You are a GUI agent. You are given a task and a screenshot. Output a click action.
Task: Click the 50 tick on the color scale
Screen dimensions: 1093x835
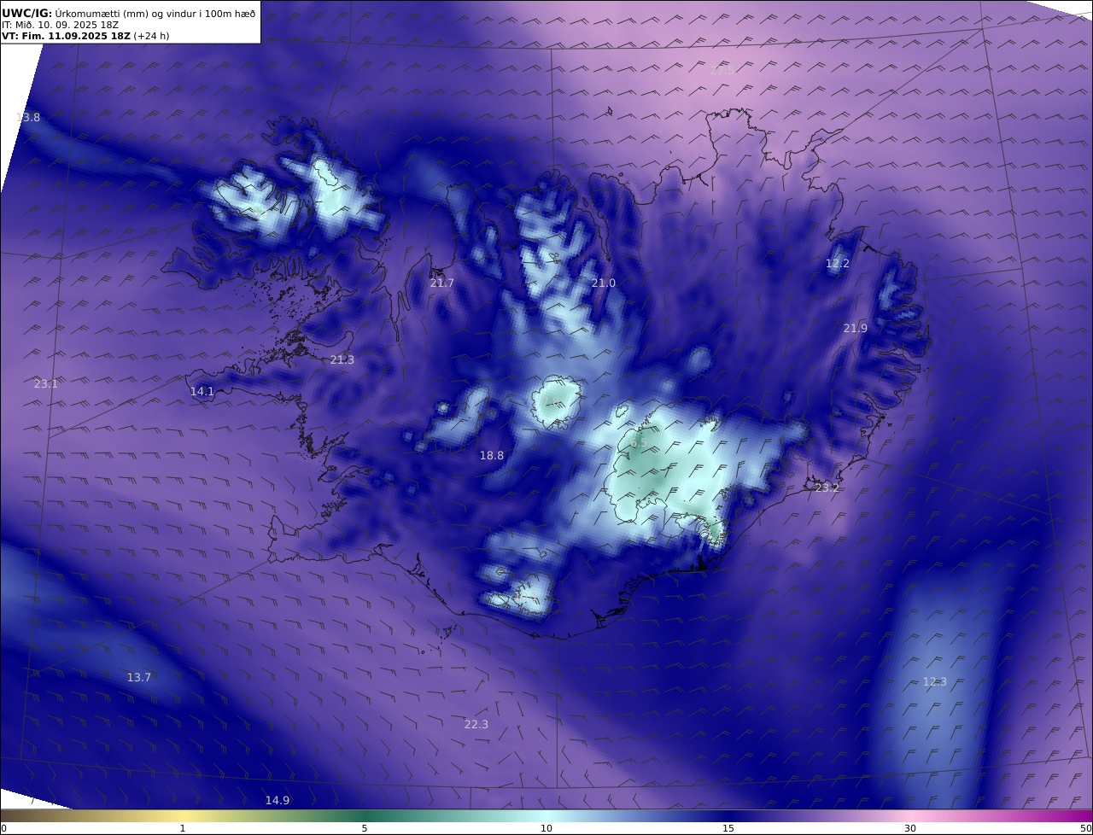click(1085, 828)
